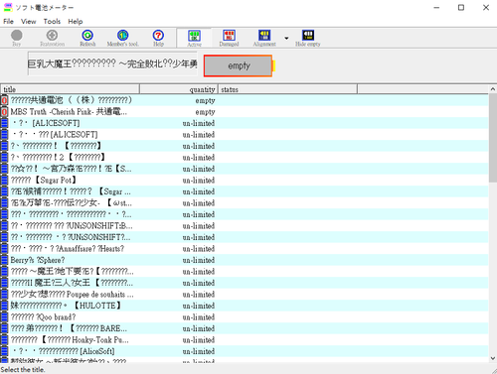The height and width of the screenshot is (374, 497).
Task: Maximize the ソフト電池メーター window
Action: tap(461, 7)
